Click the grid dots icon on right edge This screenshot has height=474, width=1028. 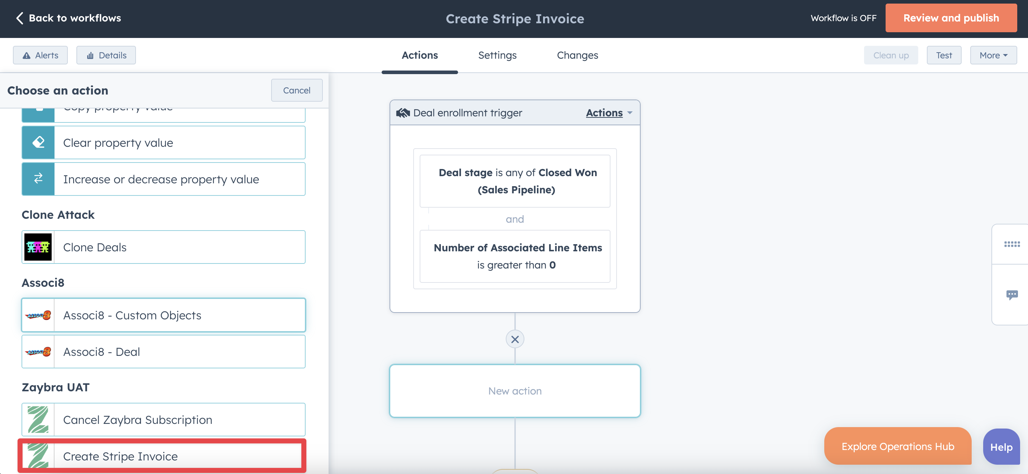click(x=1012, y=244)
